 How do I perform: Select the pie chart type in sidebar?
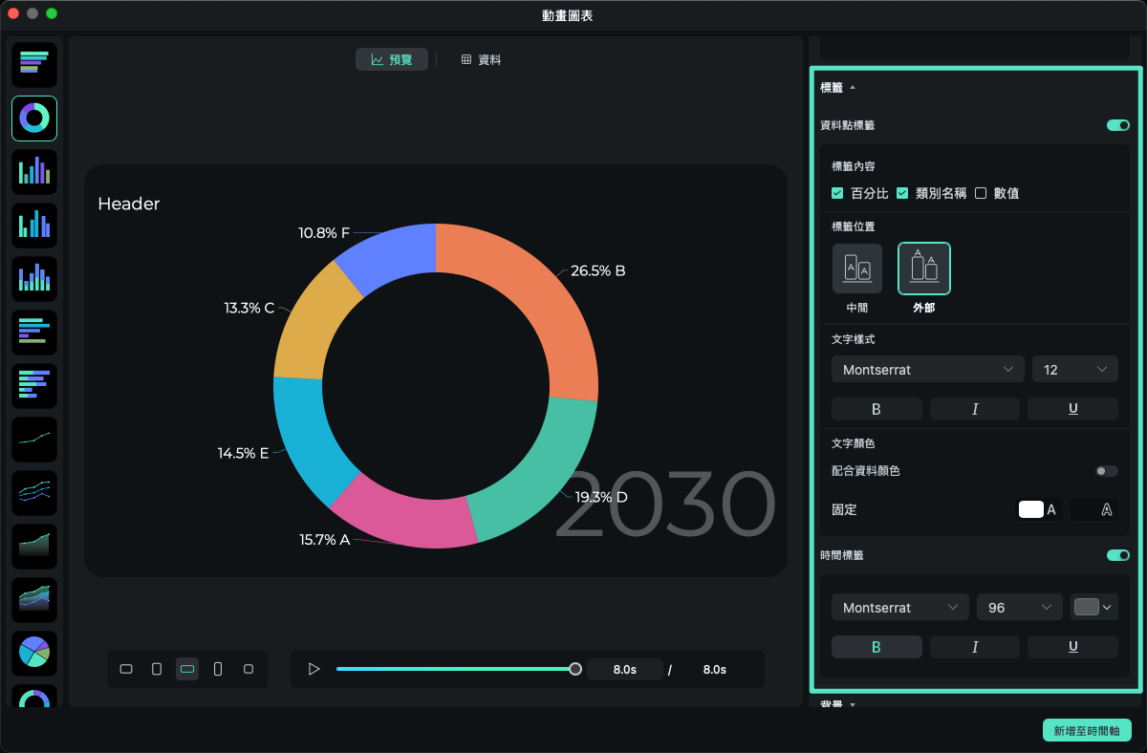pos(34,654)
